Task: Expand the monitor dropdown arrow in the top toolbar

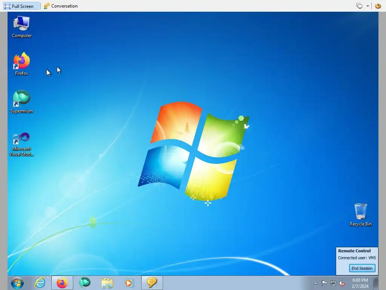Action: (368, 6)
